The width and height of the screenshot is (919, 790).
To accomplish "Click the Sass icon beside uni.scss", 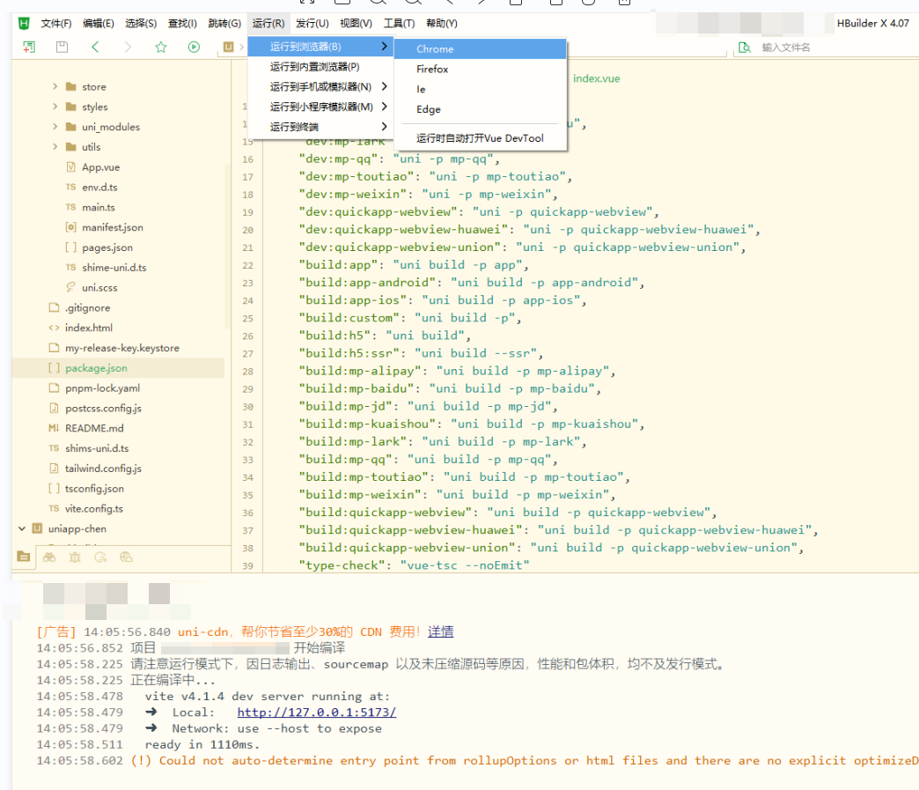I will click(x=71, y=287).
